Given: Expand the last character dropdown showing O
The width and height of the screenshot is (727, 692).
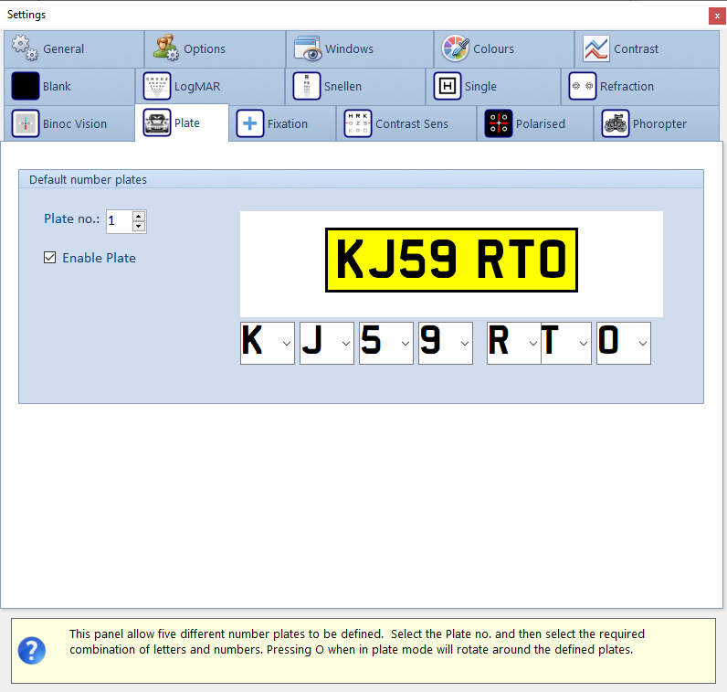Looking at the screenshot, I should (x=643, y=343).
